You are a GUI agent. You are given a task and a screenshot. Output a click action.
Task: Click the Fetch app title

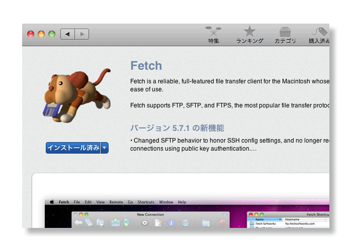(x=146, y=66)
